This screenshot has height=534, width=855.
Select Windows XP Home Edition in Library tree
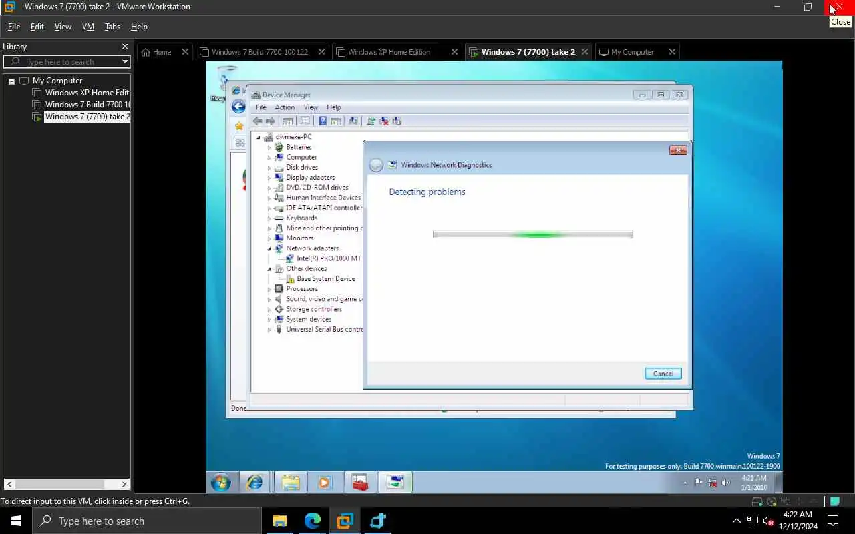pyautogui.click(x=87, y=93)
